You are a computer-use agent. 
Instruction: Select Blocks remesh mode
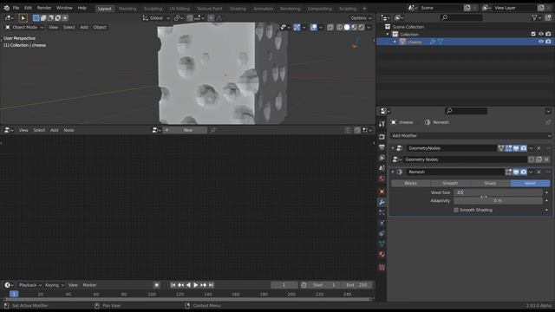tap(410, 183)
